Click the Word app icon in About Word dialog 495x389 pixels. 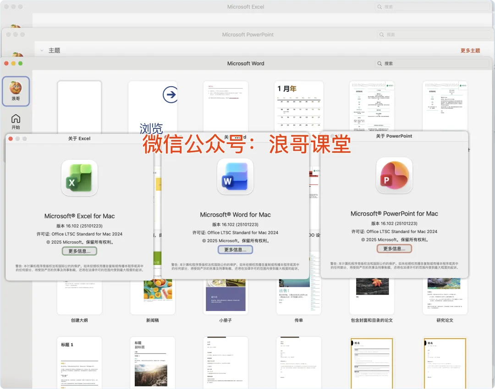point(235,177)
